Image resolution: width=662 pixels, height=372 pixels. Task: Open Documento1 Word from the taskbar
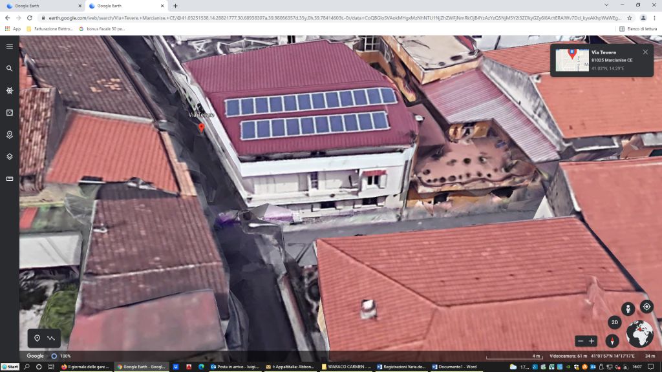pos(456,367)
